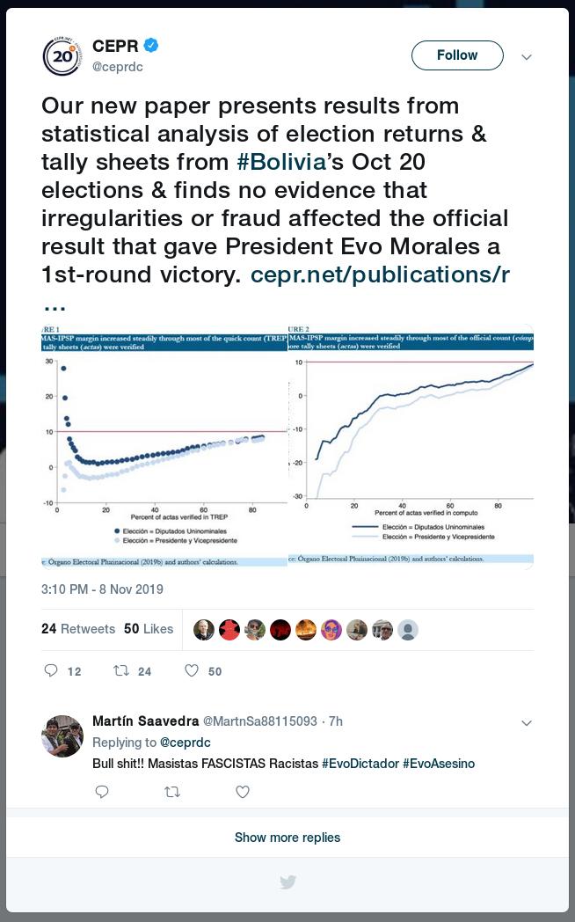This screenshot has height=922, width=575.
Task: Open CEPR profile avatar logo
Action: click(62, 56)
